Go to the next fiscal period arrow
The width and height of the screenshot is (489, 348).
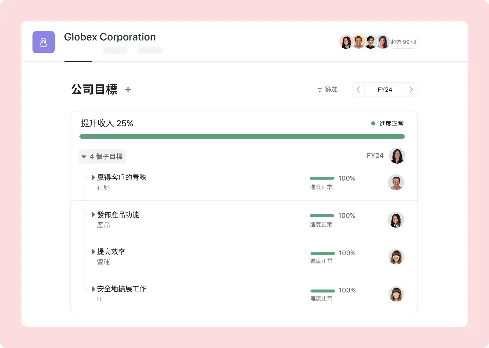point(411,90)
